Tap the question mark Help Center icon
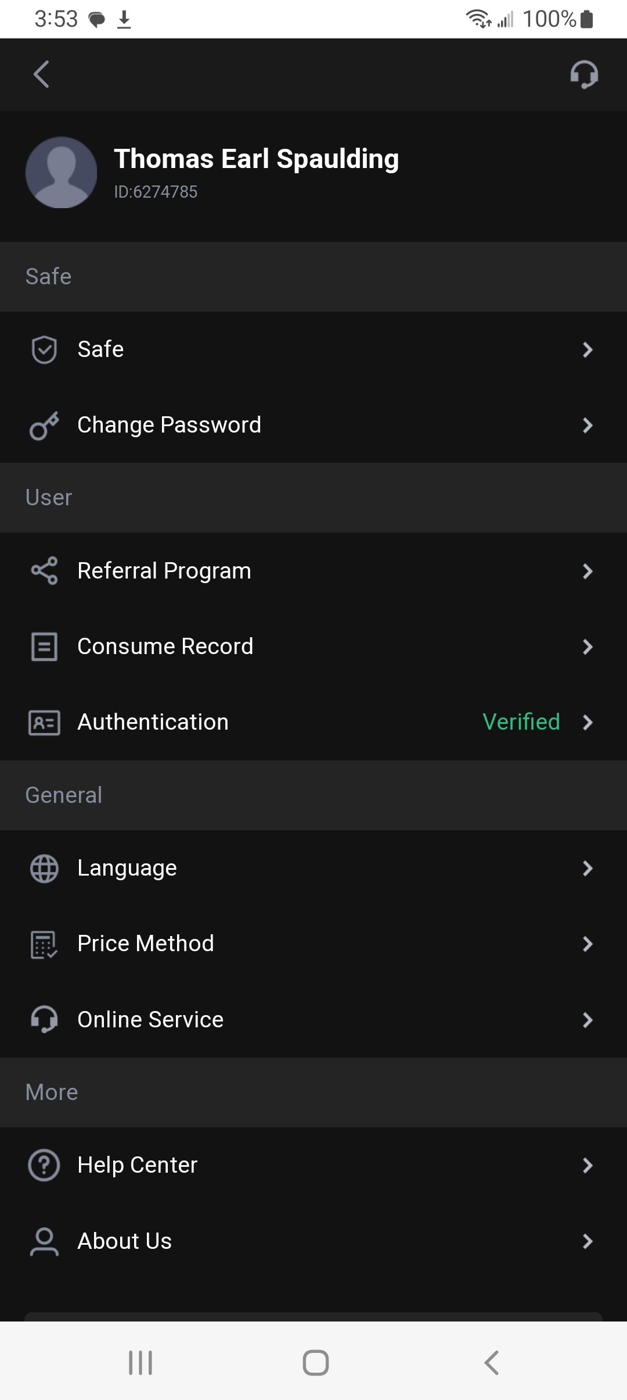Viewport: 627px width, 1400px height. [44, 1165]
